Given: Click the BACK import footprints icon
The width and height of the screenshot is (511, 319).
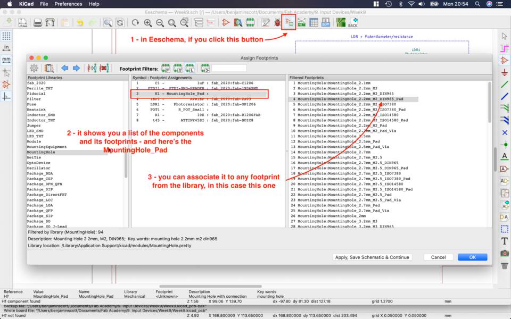Looking at the screenshot, I should (353, 22).
